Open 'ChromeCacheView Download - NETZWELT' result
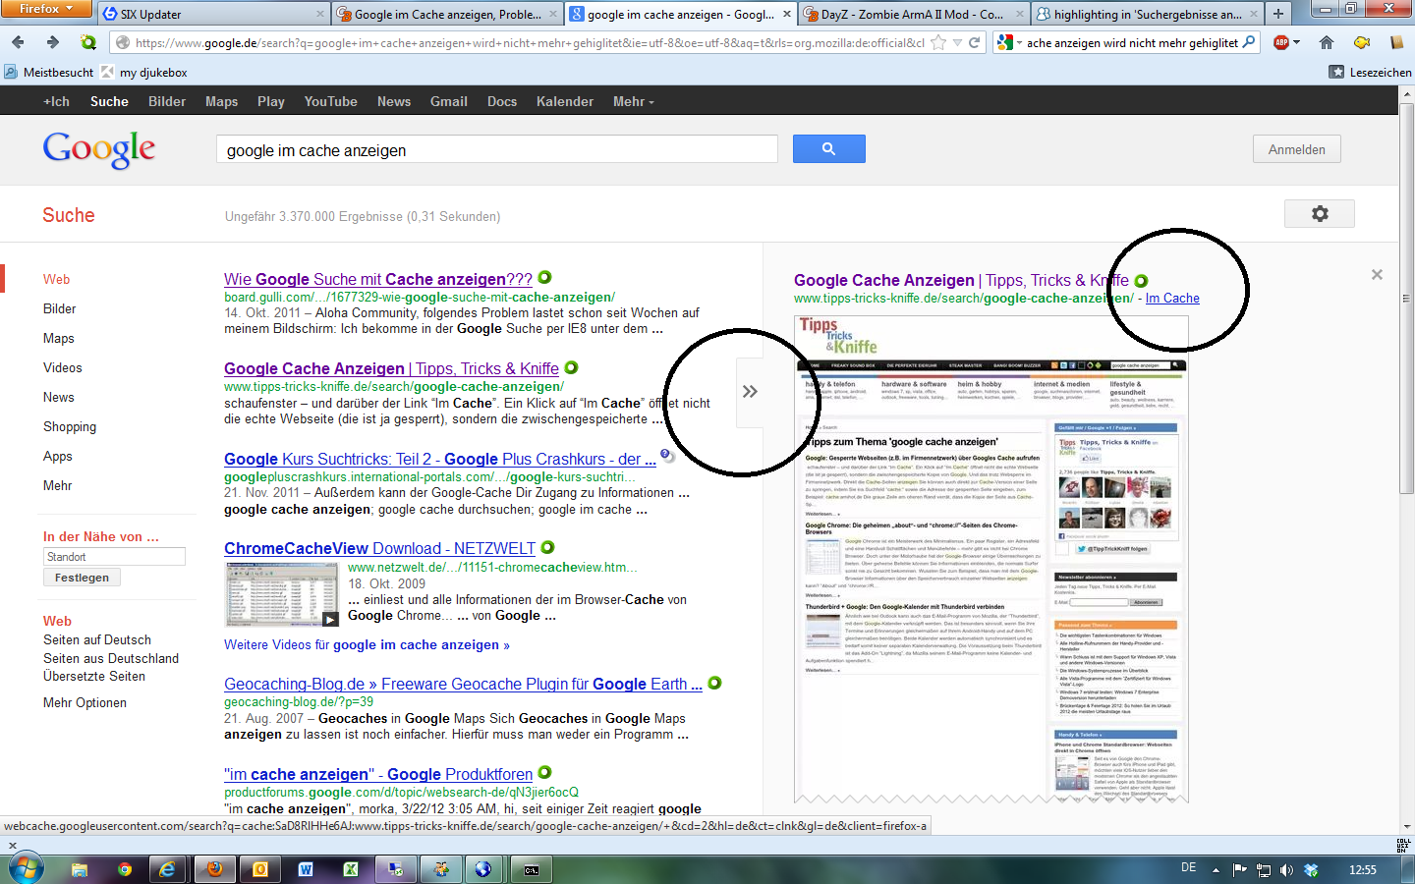The height and width of the screenshot is (884, 1415). point(379,548)
